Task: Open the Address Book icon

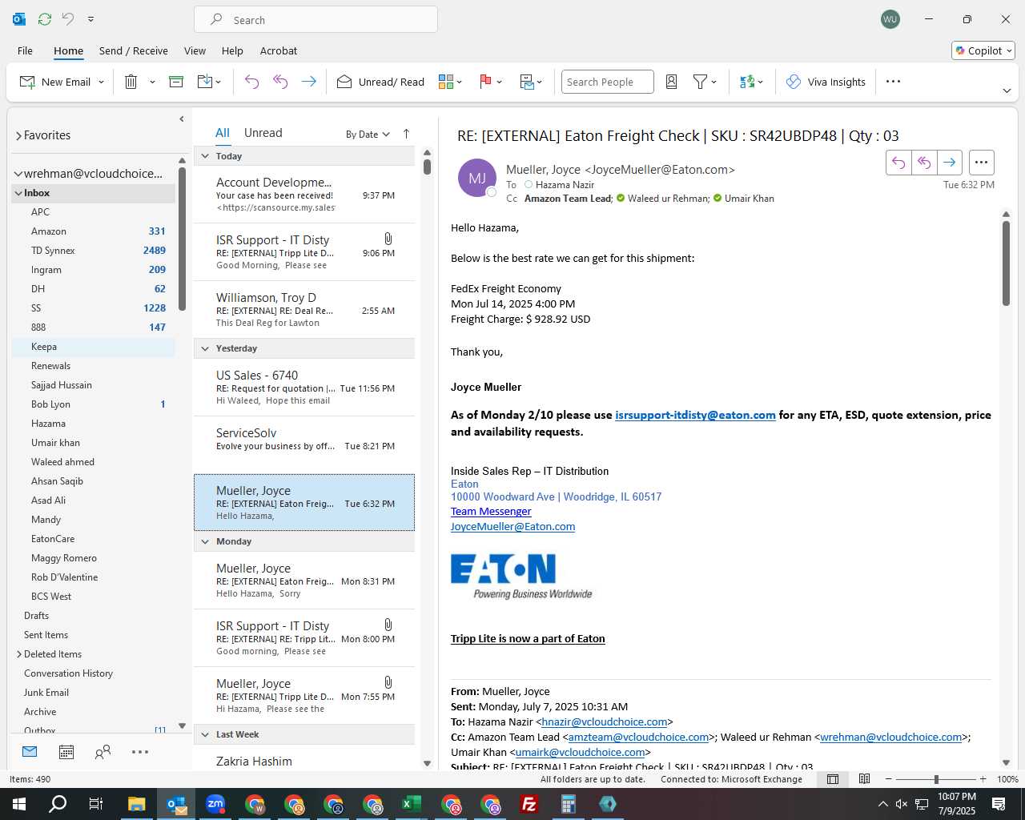Action: click(672, 82)
